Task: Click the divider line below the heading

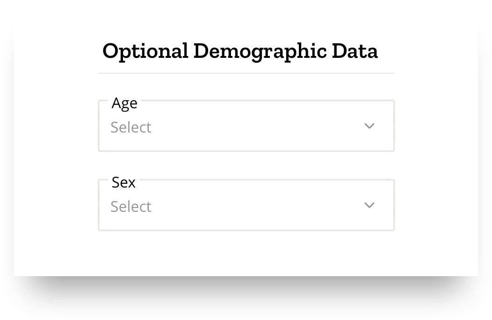Action: pos(246,73)
